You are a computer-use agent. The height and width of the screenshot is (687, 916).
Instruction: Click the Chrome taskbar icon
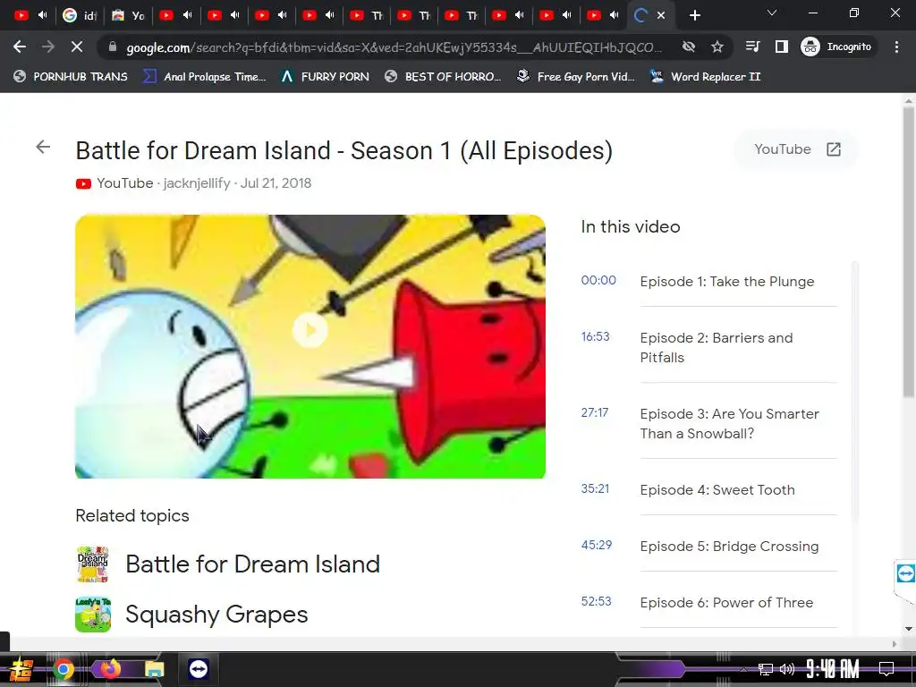(64, 669)
